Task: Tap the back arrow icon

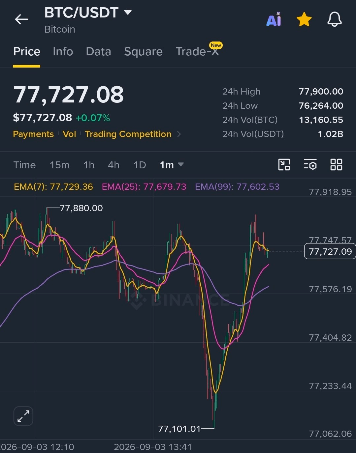Action: [x=21, y=19]
